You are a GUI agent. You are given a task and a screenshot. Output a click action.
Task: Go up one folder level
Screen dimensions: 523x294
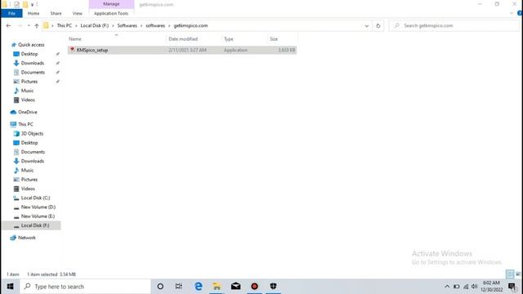[37, 25]
